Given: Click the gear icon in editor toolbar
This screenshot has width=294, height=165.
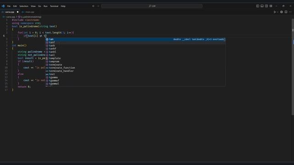Looking at the screenshot, I should [x=282, y=12].
